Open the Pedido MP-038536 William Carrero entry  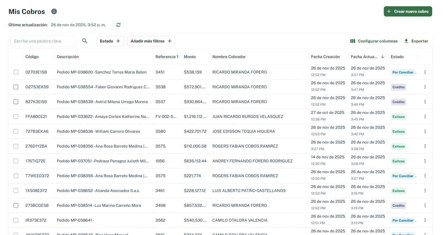[x=98, y=131]
